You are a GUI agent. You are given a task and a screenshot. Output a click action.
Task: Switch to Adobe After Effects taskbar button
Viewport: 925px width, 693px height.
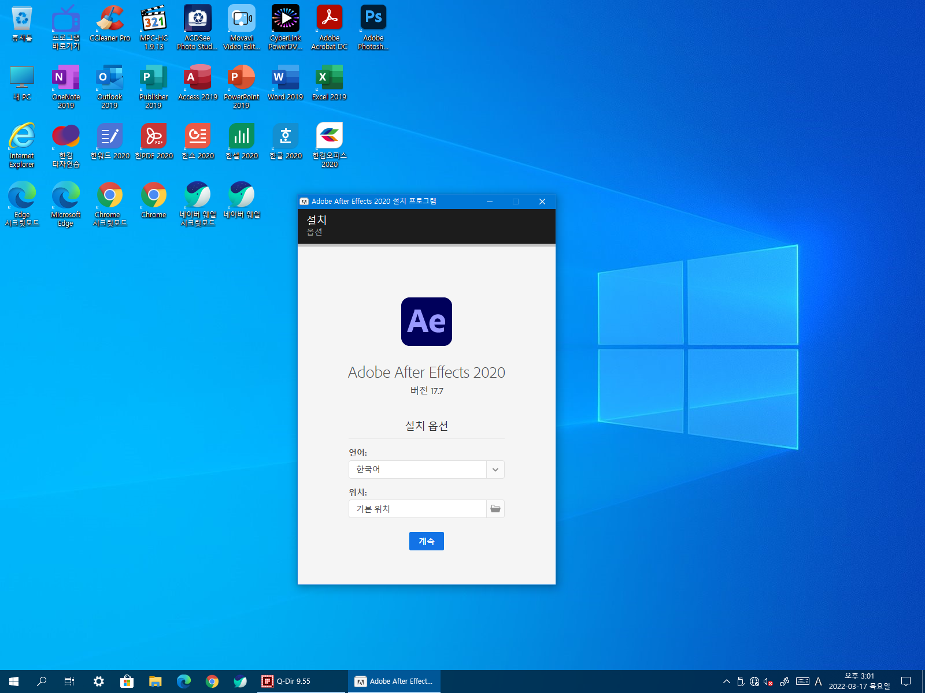click(394, 681)
